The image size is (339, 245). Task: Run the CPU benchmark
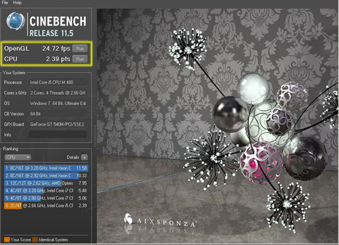80,59
